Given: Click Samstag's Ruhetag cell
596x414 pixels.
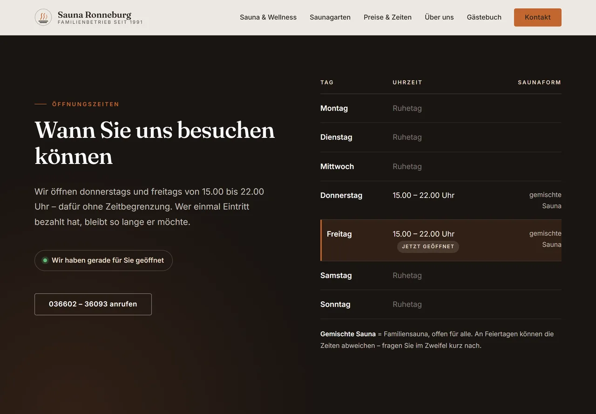Looking at the screenshot, I should point(407,275).
